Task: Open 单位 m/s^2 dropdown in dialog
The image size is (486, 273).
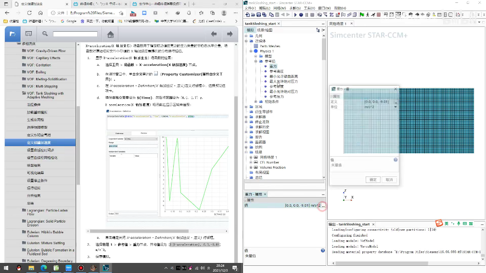Action: point(396,107)
